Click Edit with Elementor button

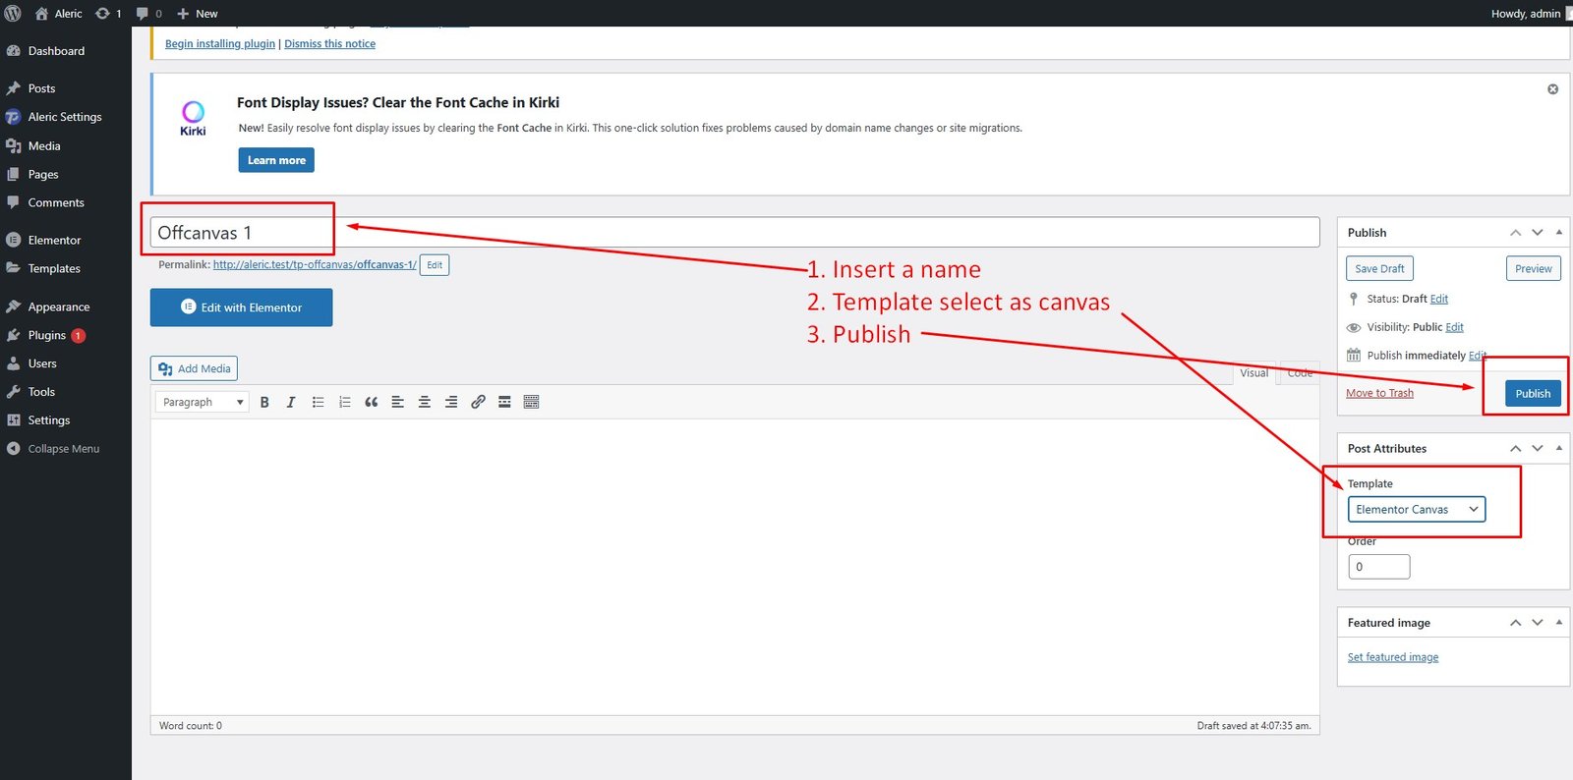(x=241, y=307)
